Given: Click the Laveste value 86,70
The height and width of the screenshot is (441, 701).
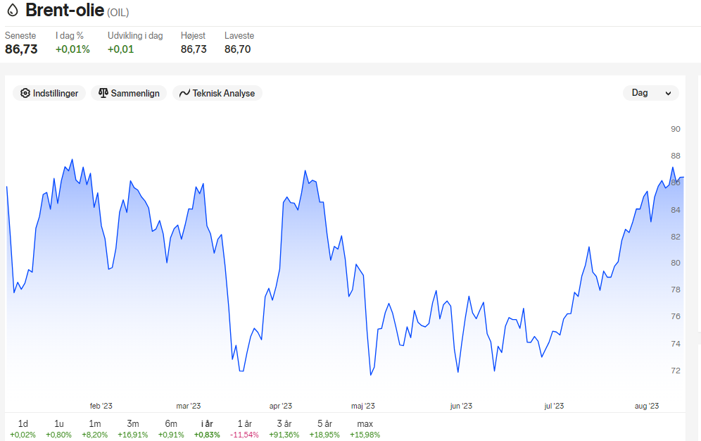Looking at the screenshot, I should 237,49.
